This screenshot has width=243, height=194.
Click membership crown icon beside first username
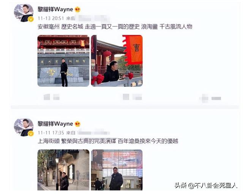tap(77, 9)
